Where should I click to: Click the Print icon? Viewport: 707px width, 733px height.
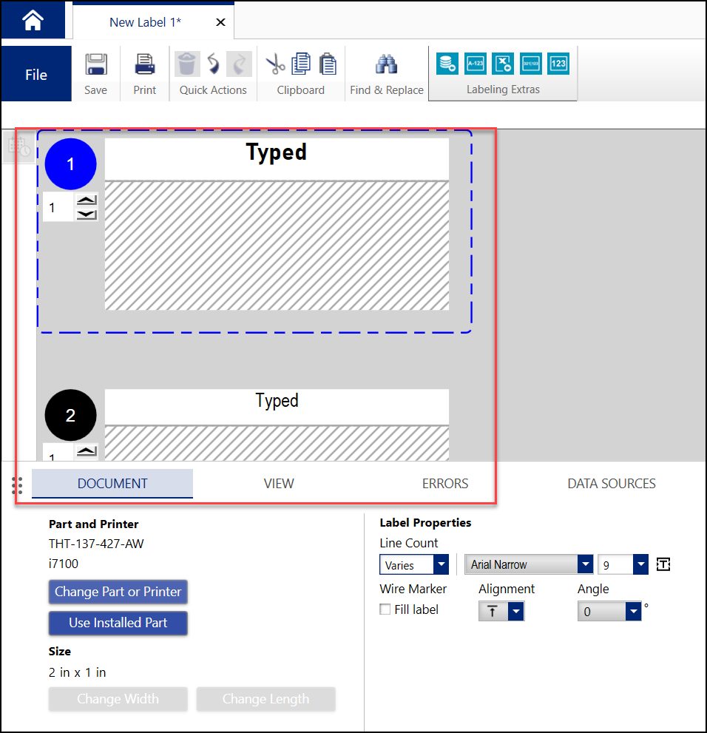coord(145,64)
